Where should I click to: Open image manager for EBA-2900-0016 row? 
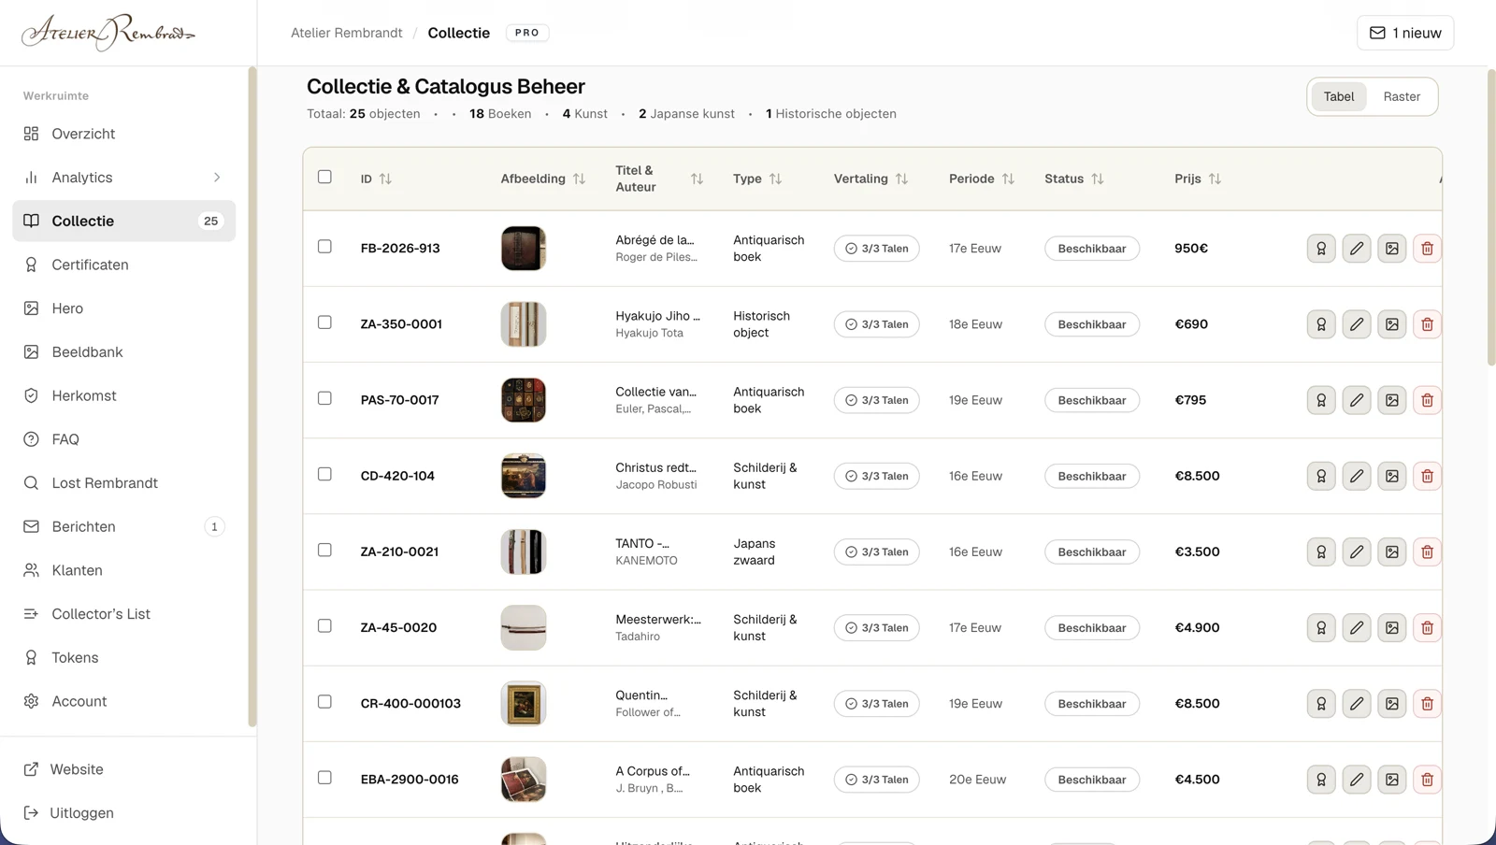click(x=1392, y=779)
